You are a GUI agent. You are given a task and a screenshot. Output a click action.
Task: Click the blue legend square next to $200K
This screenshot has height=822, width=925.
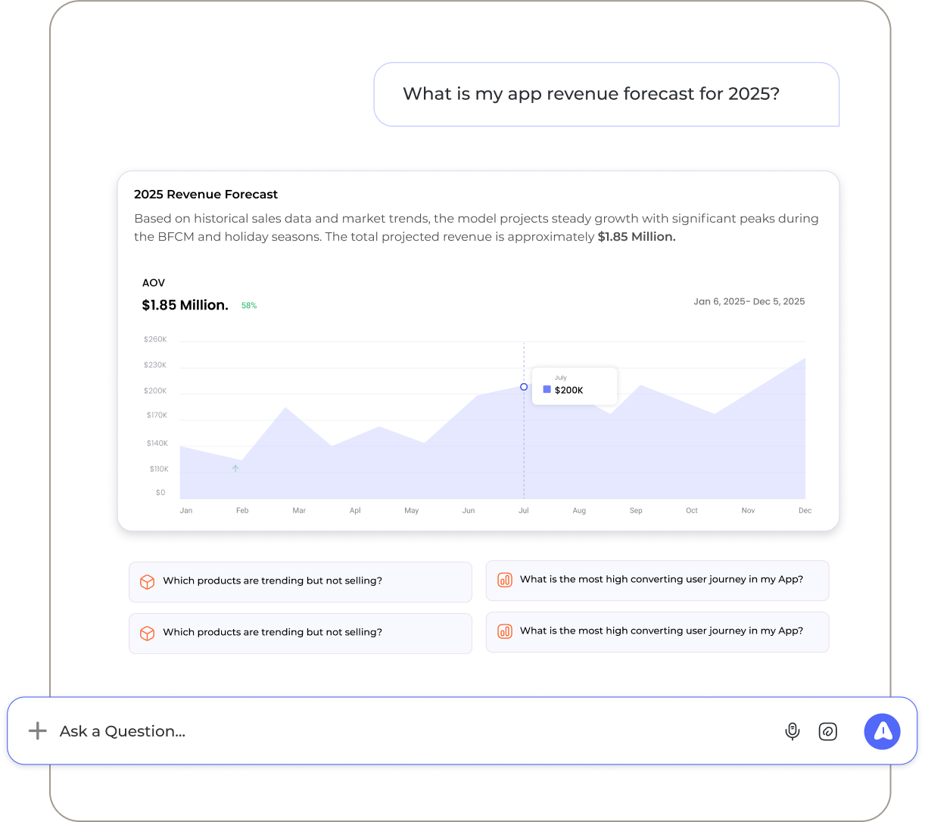pos(547,390)
